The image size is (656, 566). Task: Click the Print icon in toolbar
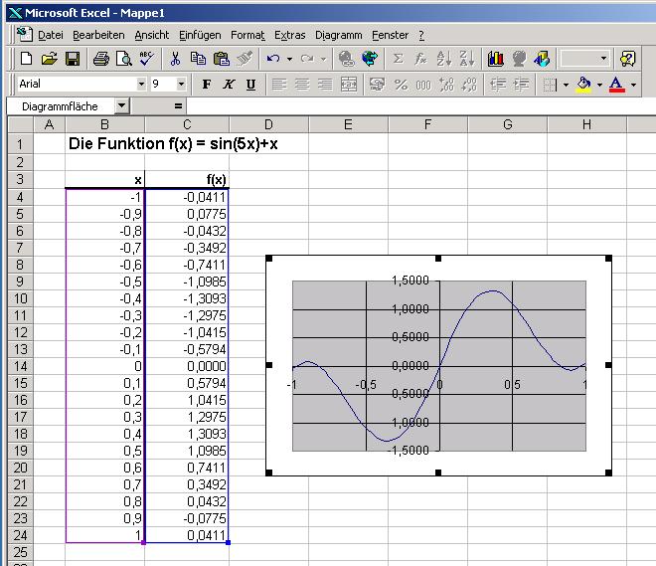click(x=100, y=59)
